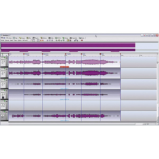Open the track number 1 dropdown
The image size is (159, 159).
coord(3,61)
